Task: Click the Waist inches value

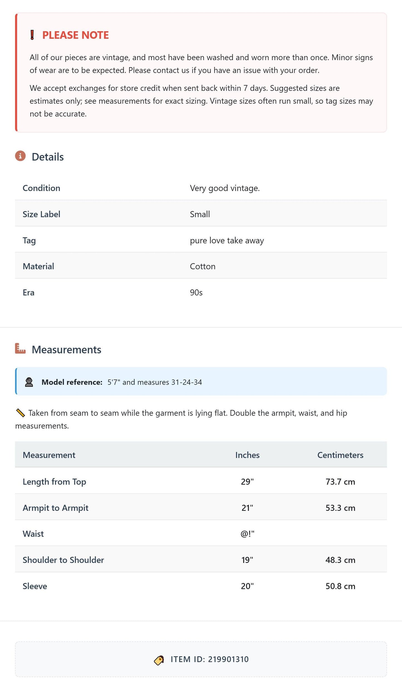Action: point(247,534)
